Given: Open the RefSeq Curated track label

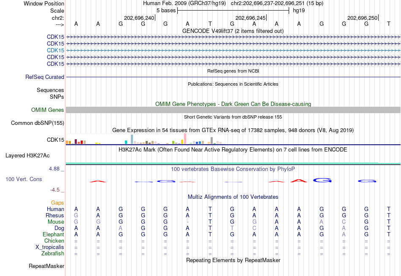Looking at the screenshot, I should [x=45, y=77].
